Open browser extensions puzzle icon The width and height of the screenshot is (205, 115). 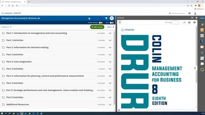[x=196, y=6]
